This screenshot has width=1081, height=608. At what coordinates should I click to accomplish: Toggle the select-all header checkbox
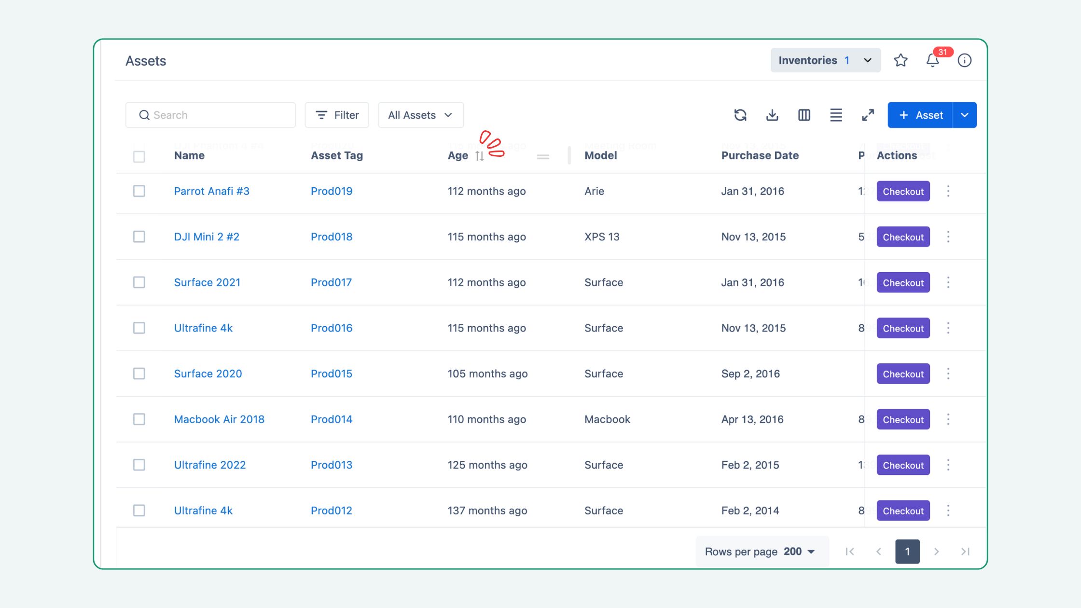139,156
